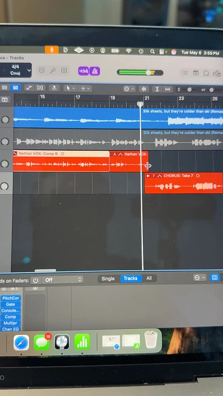Open Messages from the Dock

[x=42, y=342]
